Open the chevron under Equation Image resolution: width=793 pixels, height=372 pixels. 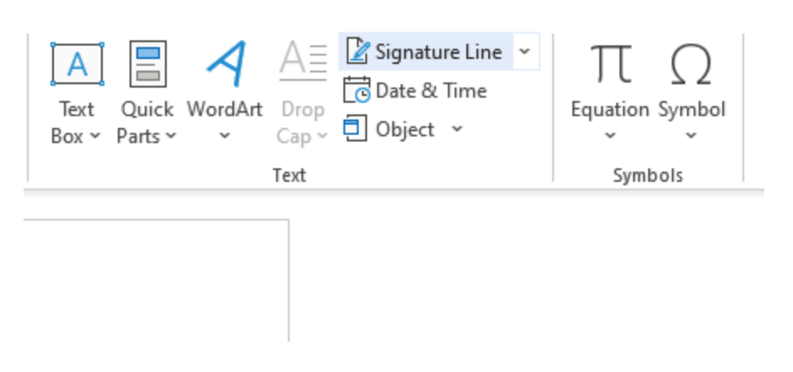[610, 136]
